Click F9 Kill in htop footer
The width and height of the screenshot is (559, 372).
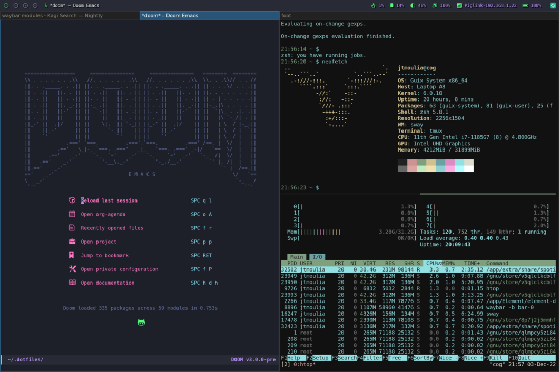tap(496, 358)
